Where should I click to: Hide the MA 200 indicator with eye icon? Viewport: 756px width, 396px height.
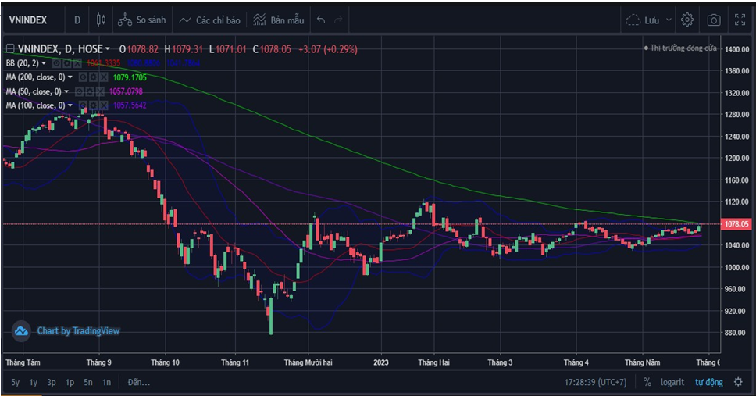tap(82, 77)
